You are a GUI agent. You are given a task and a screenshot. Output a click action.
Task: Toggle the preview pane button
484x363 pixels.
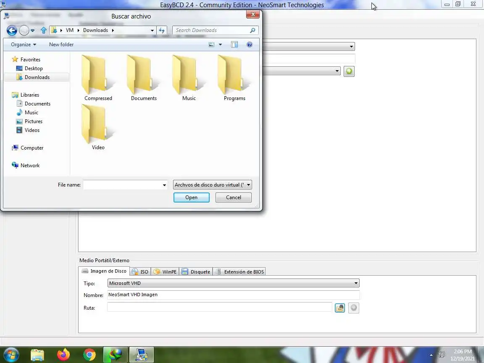tap(234, 45)
